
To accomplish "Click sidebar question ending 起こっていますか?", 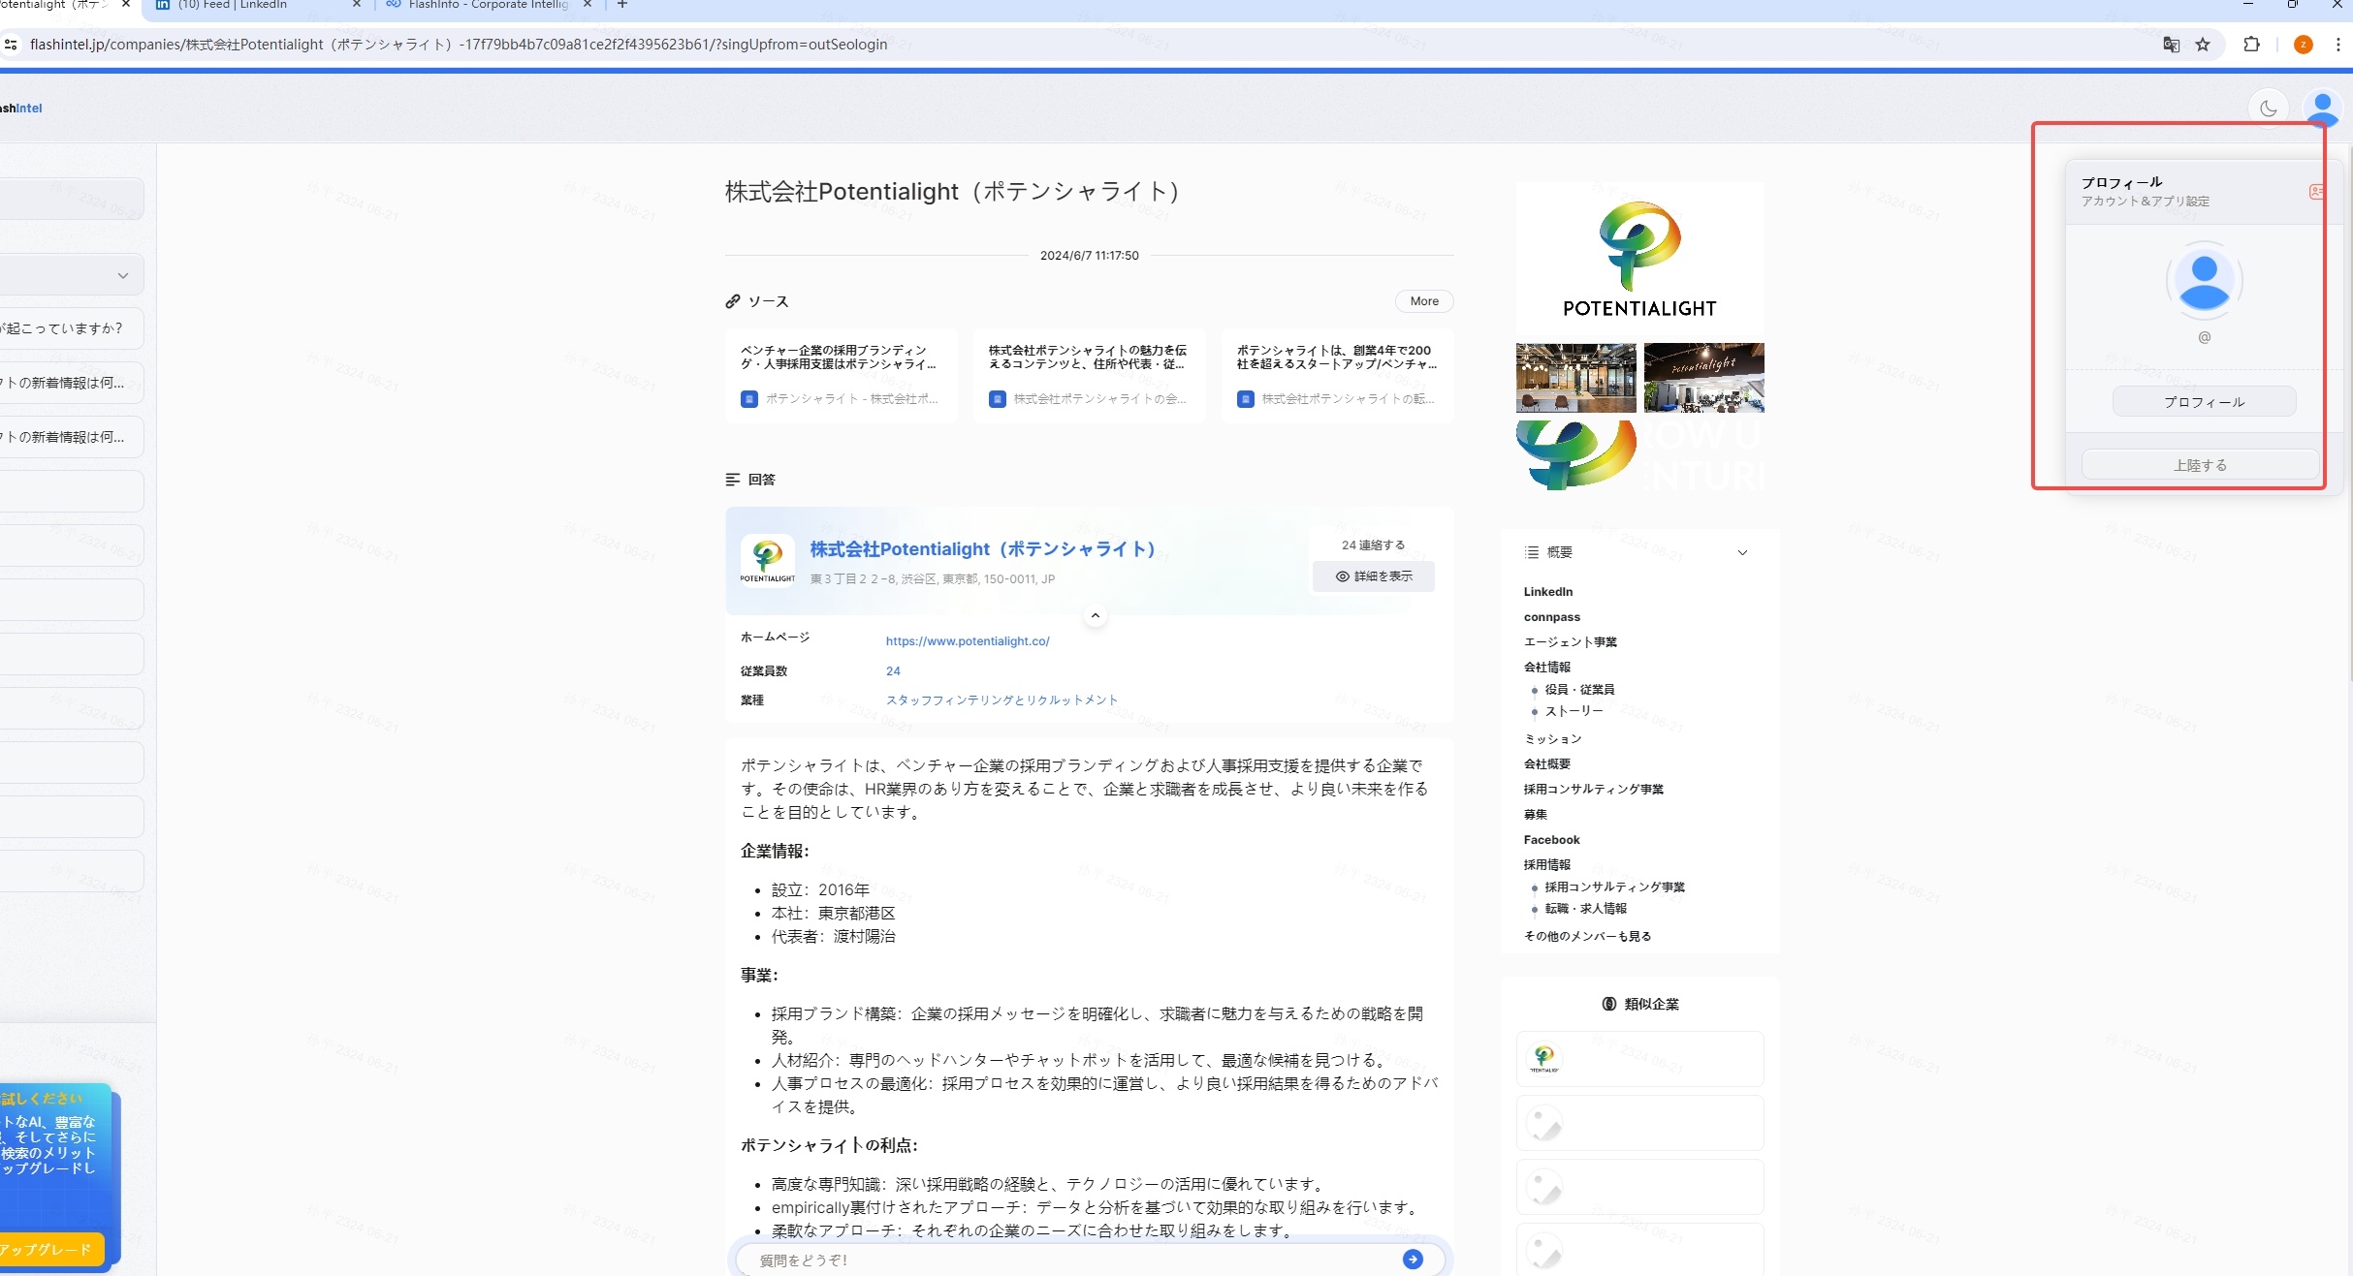I will pos(70,328).
